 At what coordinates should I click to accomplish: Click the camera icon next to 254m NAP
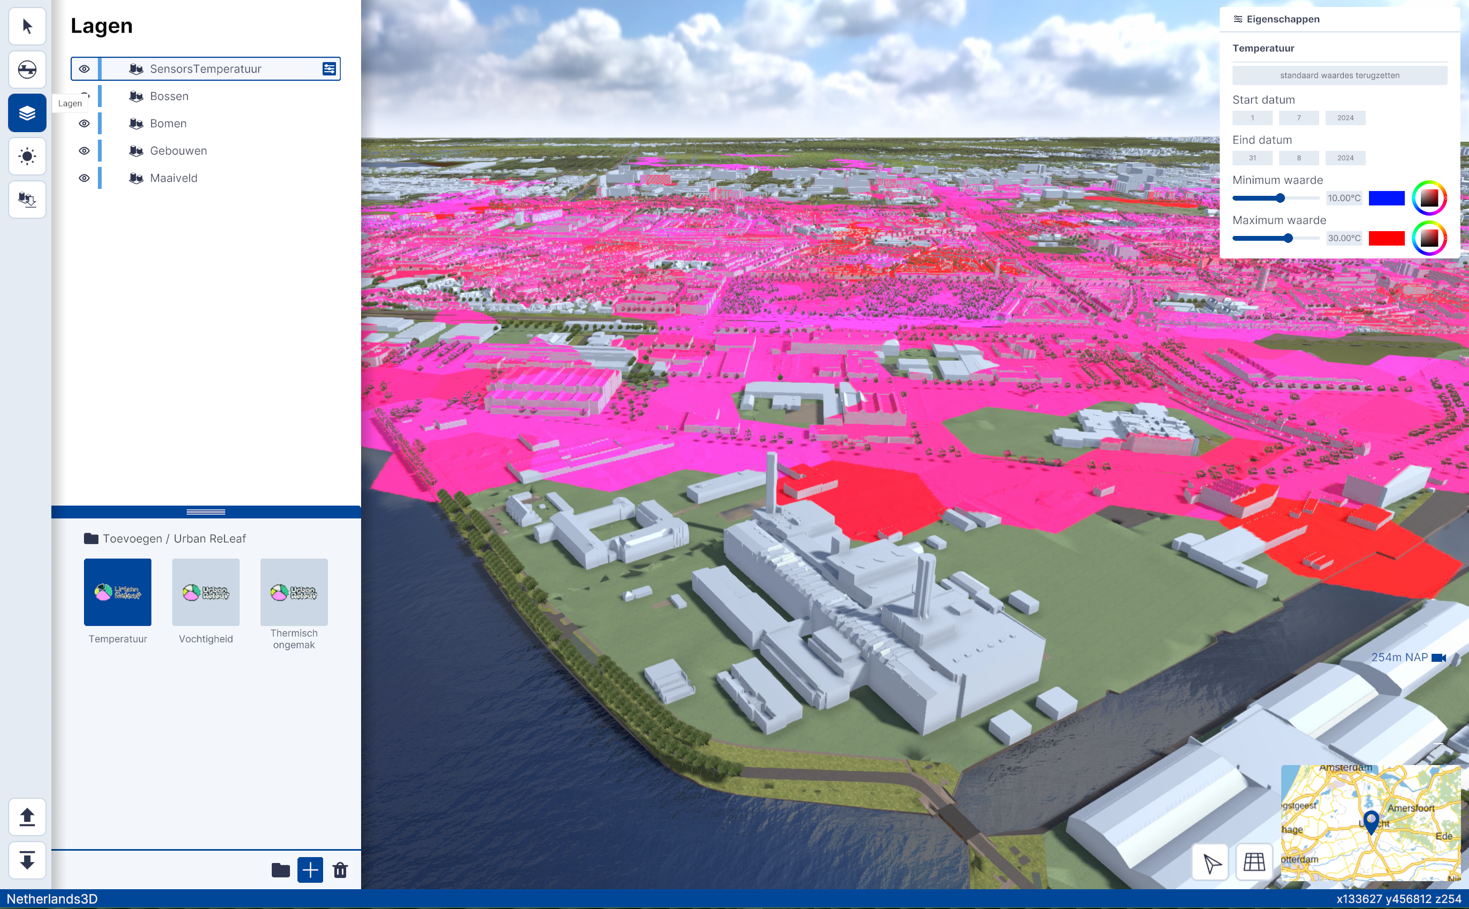[x=1439, y=658]
